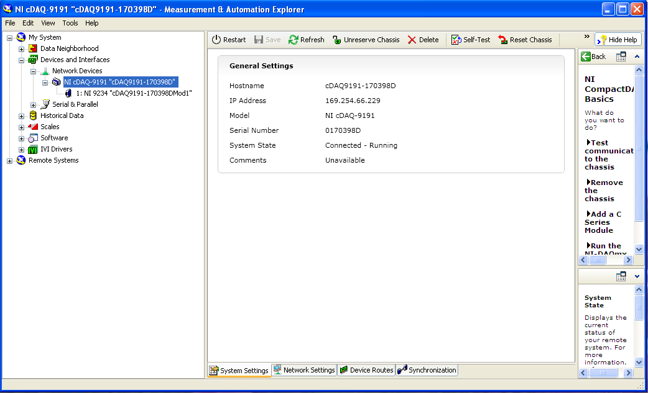Expand the Historical Data node
The height and width of the screenshot is (393, 648).
[x=22, y=116]
